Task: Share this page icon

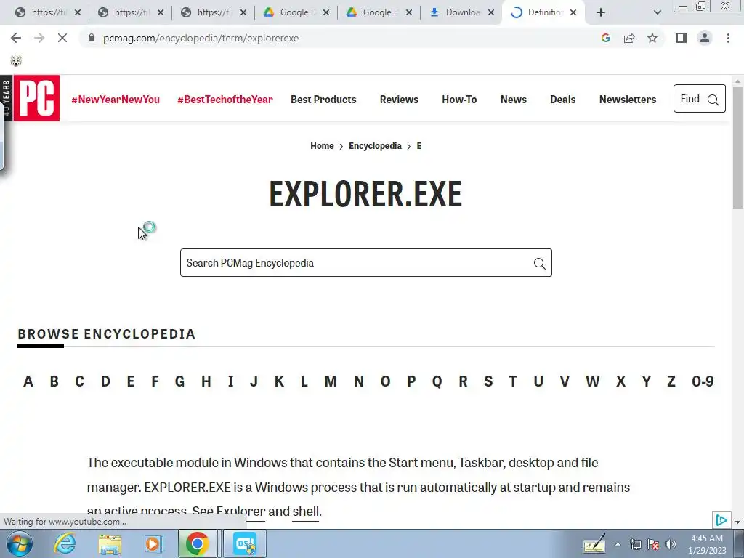Action: [x=629, y=38]
